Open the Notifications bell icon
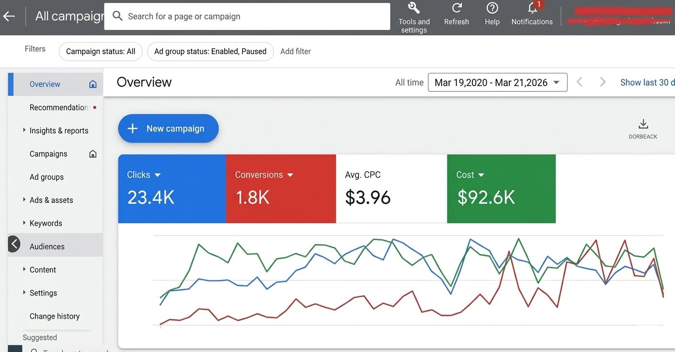Viewport: 675px width, 352px height. point(532,8)
